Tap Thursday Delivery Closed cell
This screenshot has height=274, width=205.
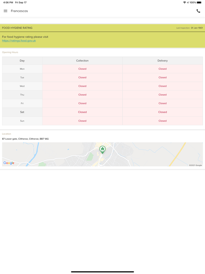[163, 95]
